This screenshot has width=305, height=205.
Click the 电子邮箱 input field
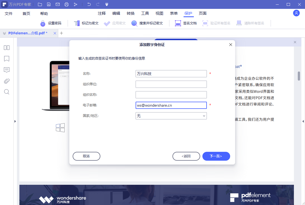point(171,105)
